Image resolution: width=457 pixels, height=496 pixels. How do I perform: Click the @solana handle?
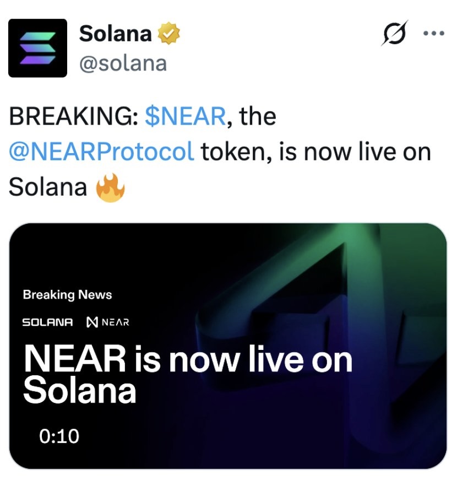click(123, 63)
